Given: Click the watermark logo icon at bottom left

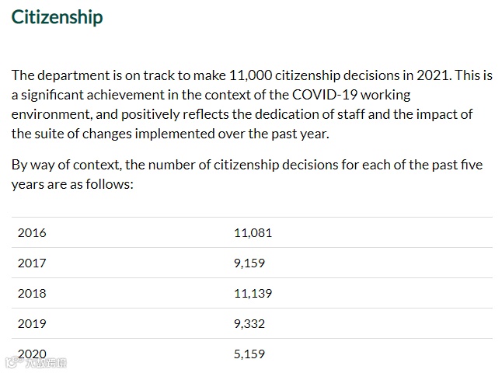Looking at the screenshot, I should click(x=14, y=362).
